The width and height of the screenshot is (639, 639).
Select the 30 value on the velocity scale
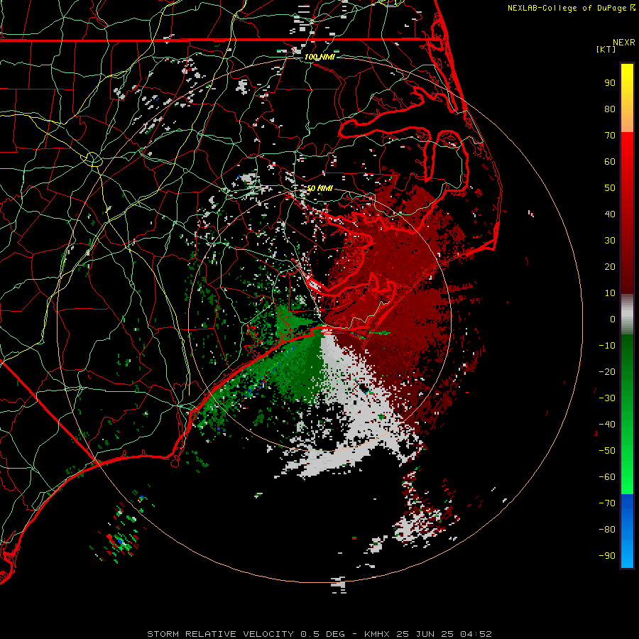610,241
